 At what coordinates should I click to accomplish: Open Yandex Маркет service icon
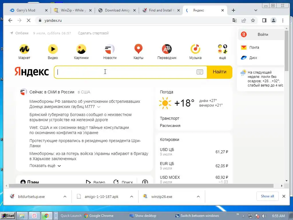click(24, 49)
